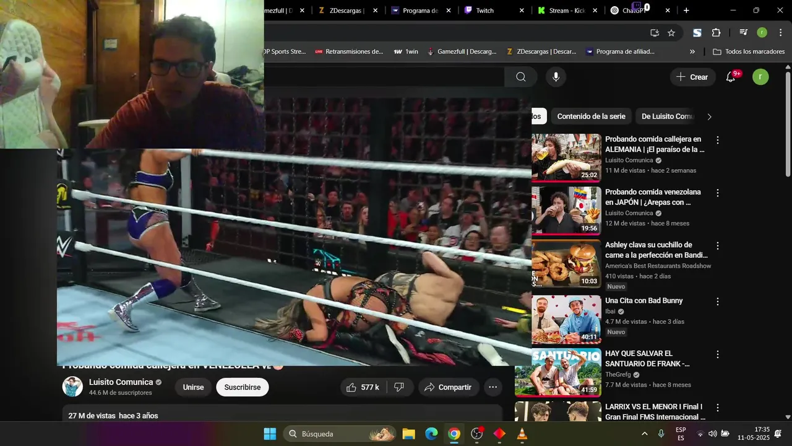Switch to Google Chrome in taskbar
The image size is (792, 446).
[x=454, y=434]
